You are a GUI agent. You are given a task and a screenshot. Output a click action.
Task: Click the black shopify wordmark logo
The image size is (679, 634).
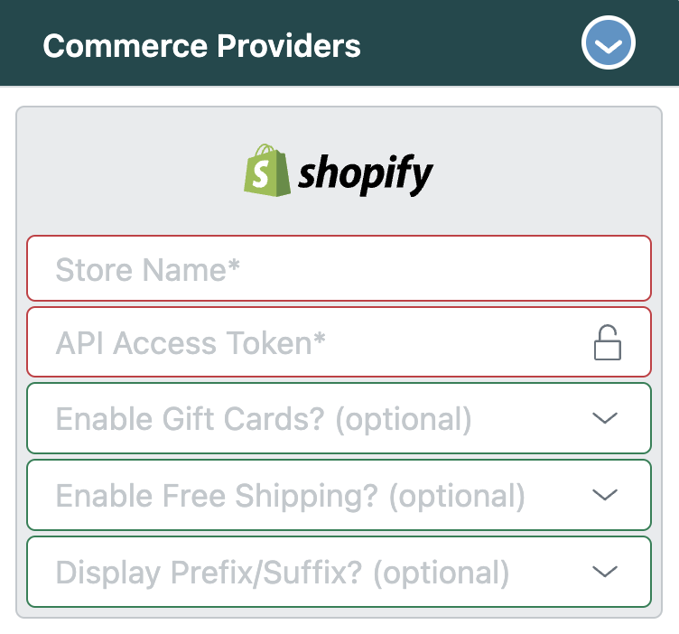(365, 174)
